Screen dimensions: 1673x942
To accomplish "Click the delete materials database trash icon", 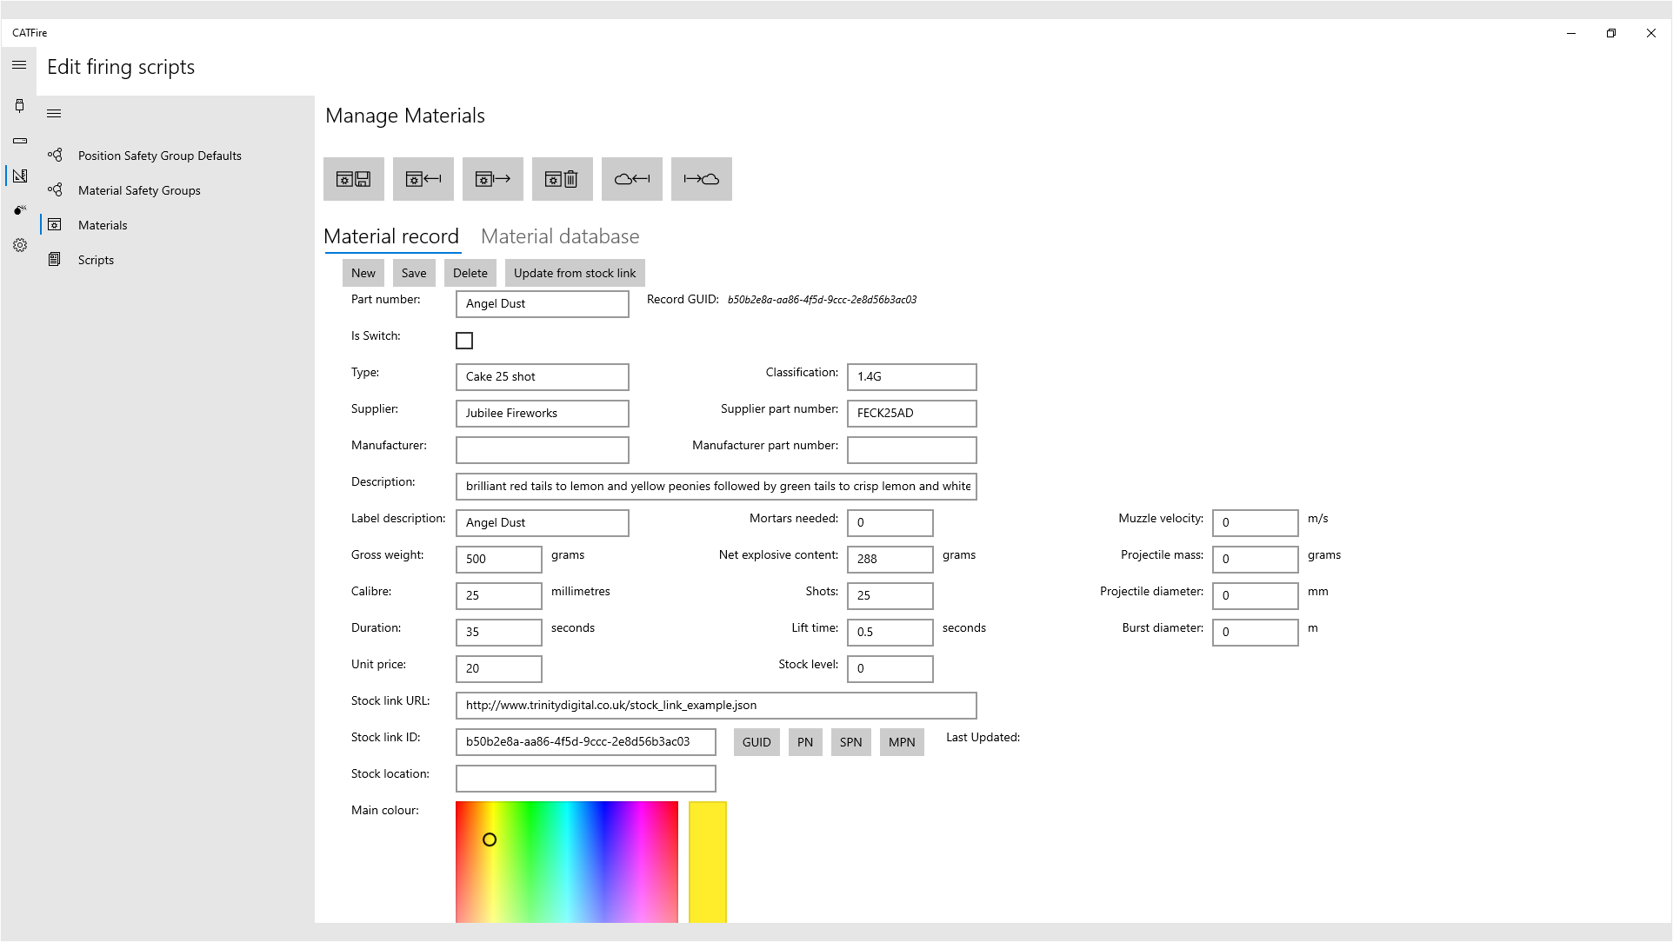I will click(563, 179).
